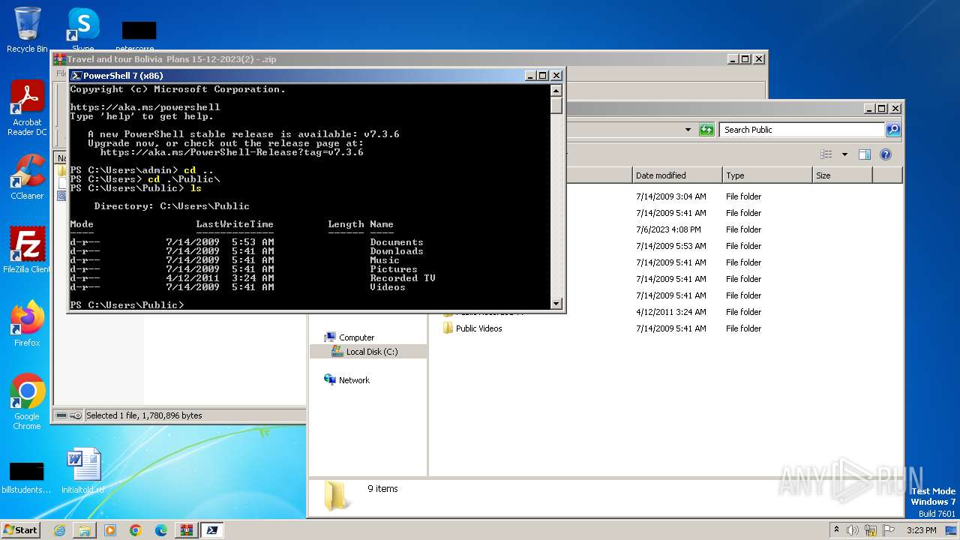Image resolution: width=960 pixels, height=540 pixels.
Task: Click the 4/12/2011 3:24 AM date cell
Action: pos(670,312)
